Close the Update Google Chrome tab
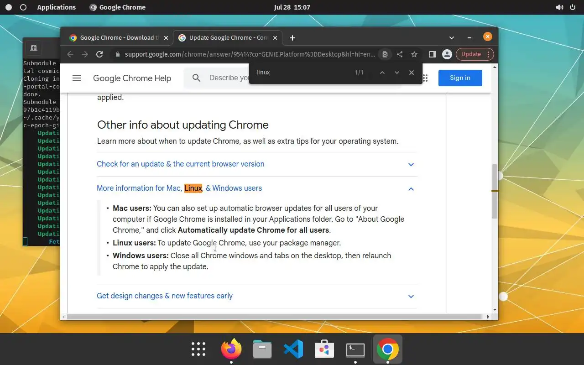Viewport: 584px width, 365px height. click(275, 38)
